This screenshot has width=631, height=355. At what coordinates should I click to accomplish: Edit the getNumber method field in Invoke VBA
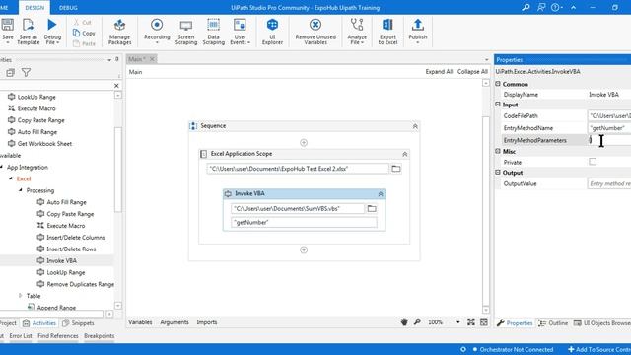304,222
